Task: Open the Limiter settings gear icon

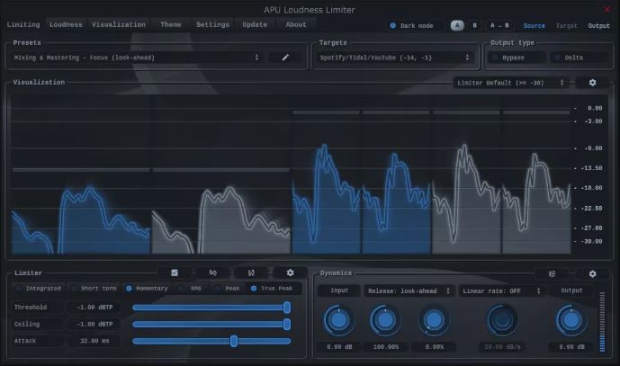Action: click(x=290, y=272)
